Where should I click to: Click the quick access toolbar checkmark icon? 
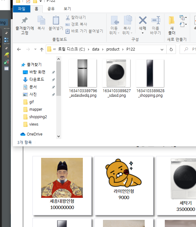(28, 1)
